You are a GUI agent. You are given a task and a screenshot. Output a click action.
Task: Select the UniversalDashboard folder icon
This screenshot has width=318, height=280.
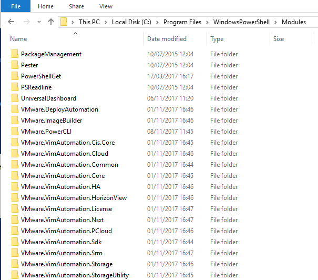click(15, 98)
